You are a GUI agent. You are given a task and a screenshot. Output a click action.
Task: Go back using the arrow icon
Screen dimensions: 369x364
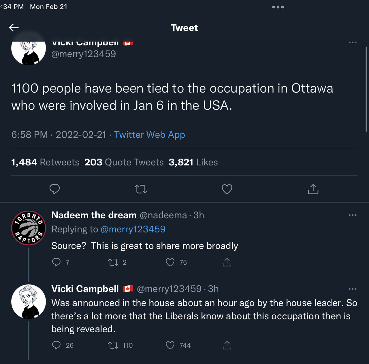(14, 28)
